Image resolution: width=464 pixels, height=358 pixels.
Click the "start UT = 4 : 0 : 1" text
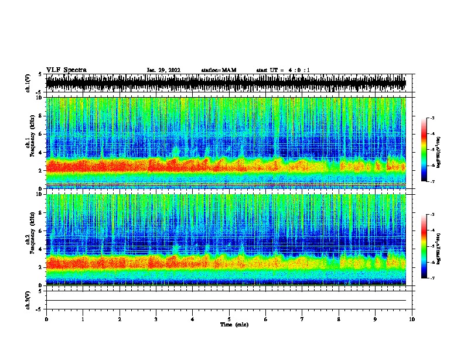point(283,70)
